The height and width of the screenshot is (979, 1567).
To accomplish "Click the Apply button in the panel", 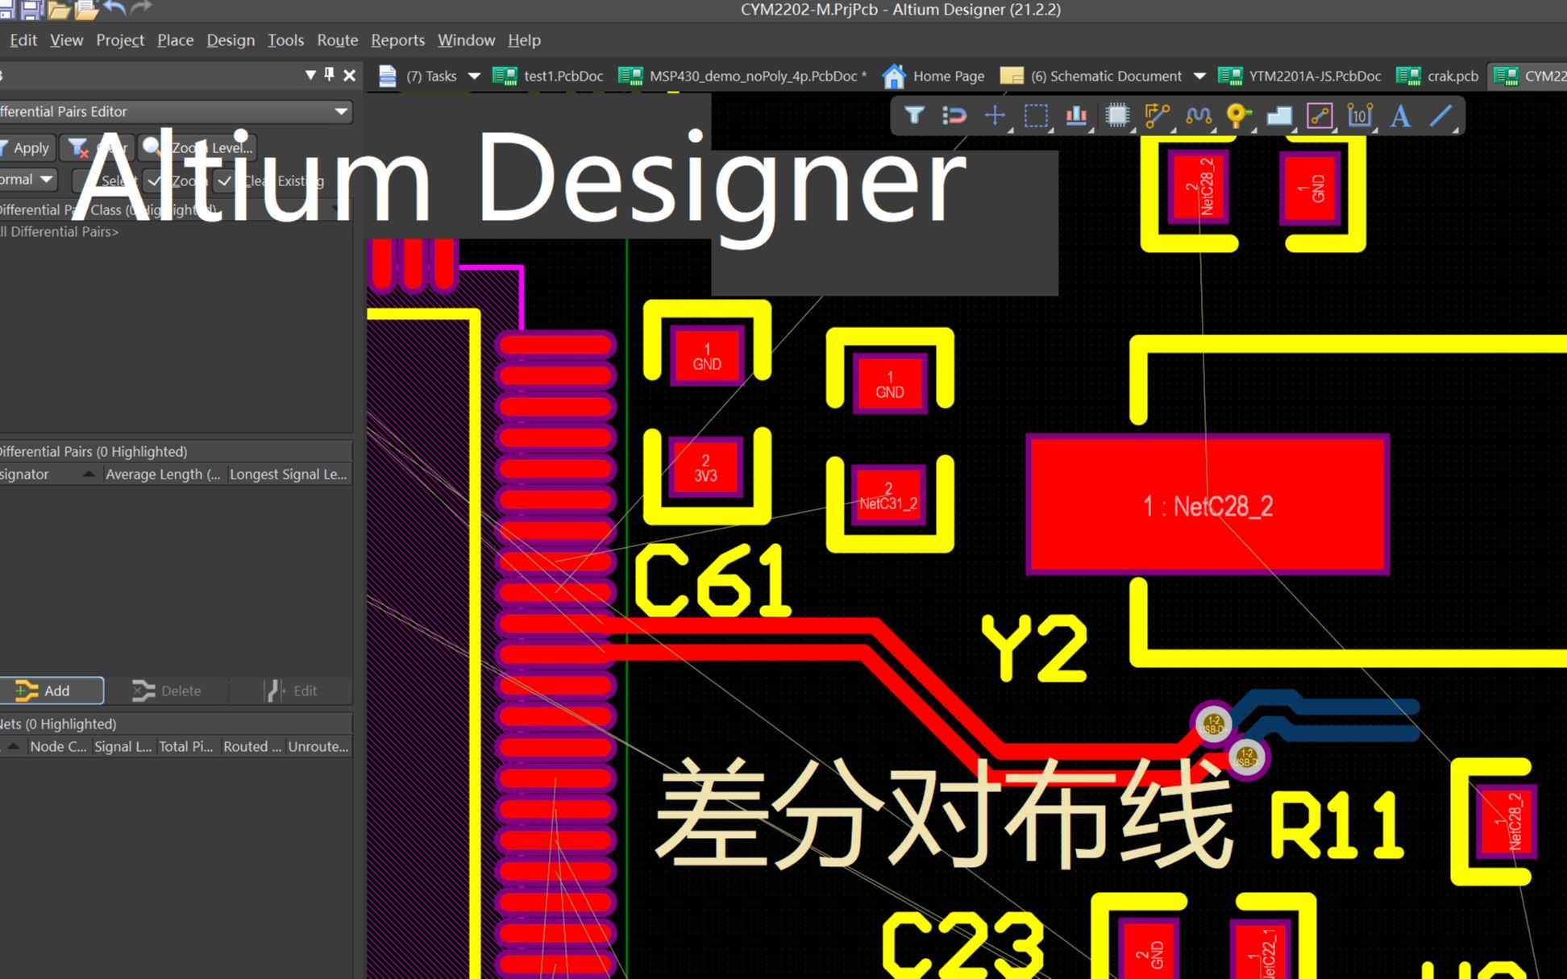I will tap(27, 147).
